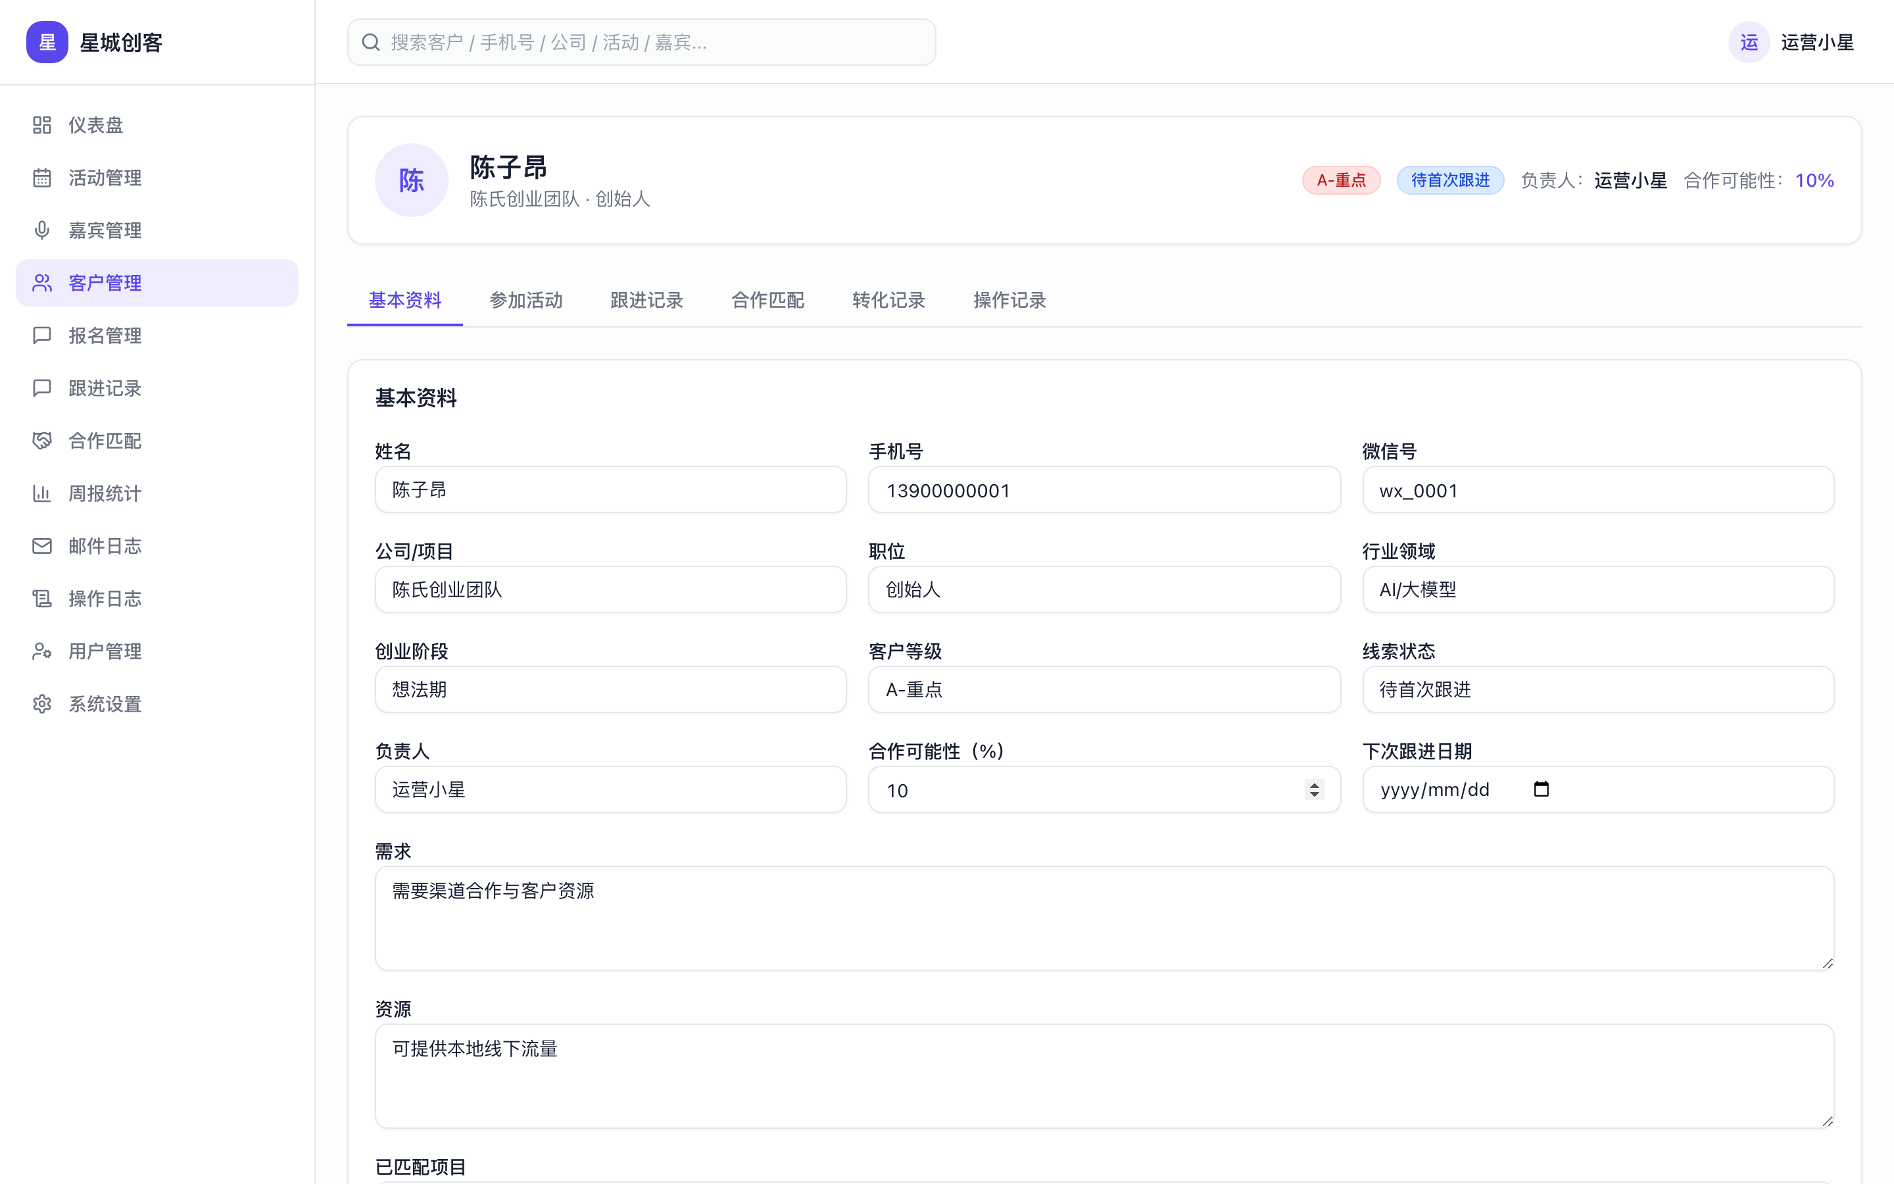Click the 合作可能性 stepper arrows

coord(1314,789)
